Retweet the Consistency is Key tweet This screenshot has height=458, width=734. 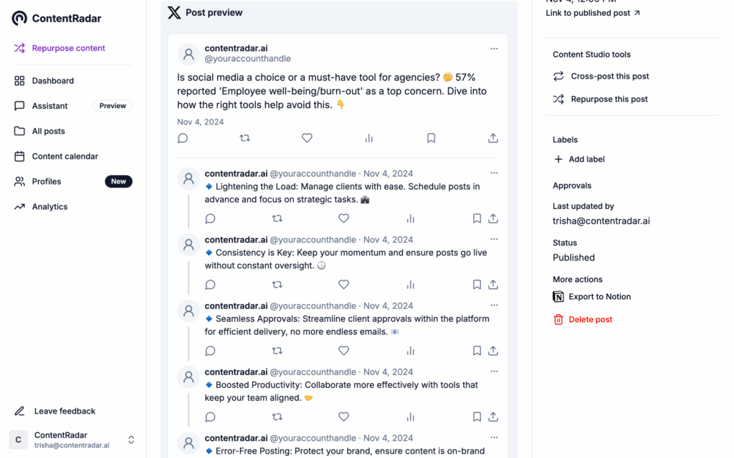(277, 285)
